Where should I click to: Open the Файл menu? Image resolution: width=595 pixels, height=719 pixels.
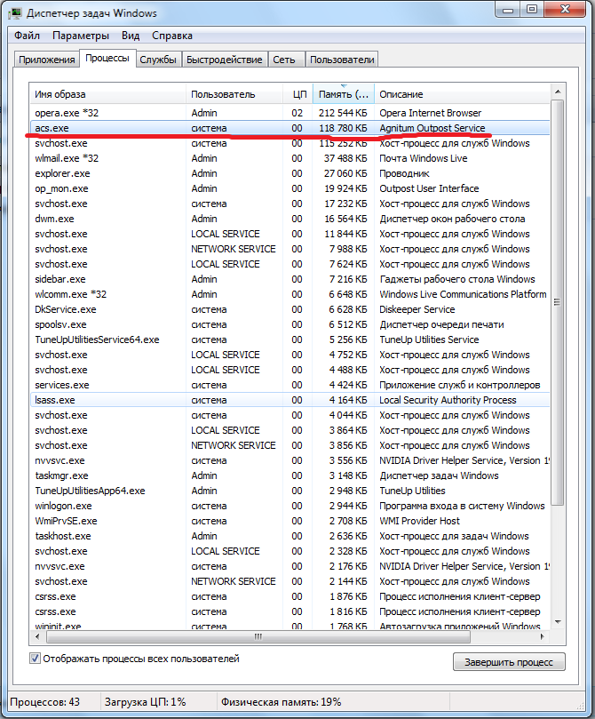(27, 36)
